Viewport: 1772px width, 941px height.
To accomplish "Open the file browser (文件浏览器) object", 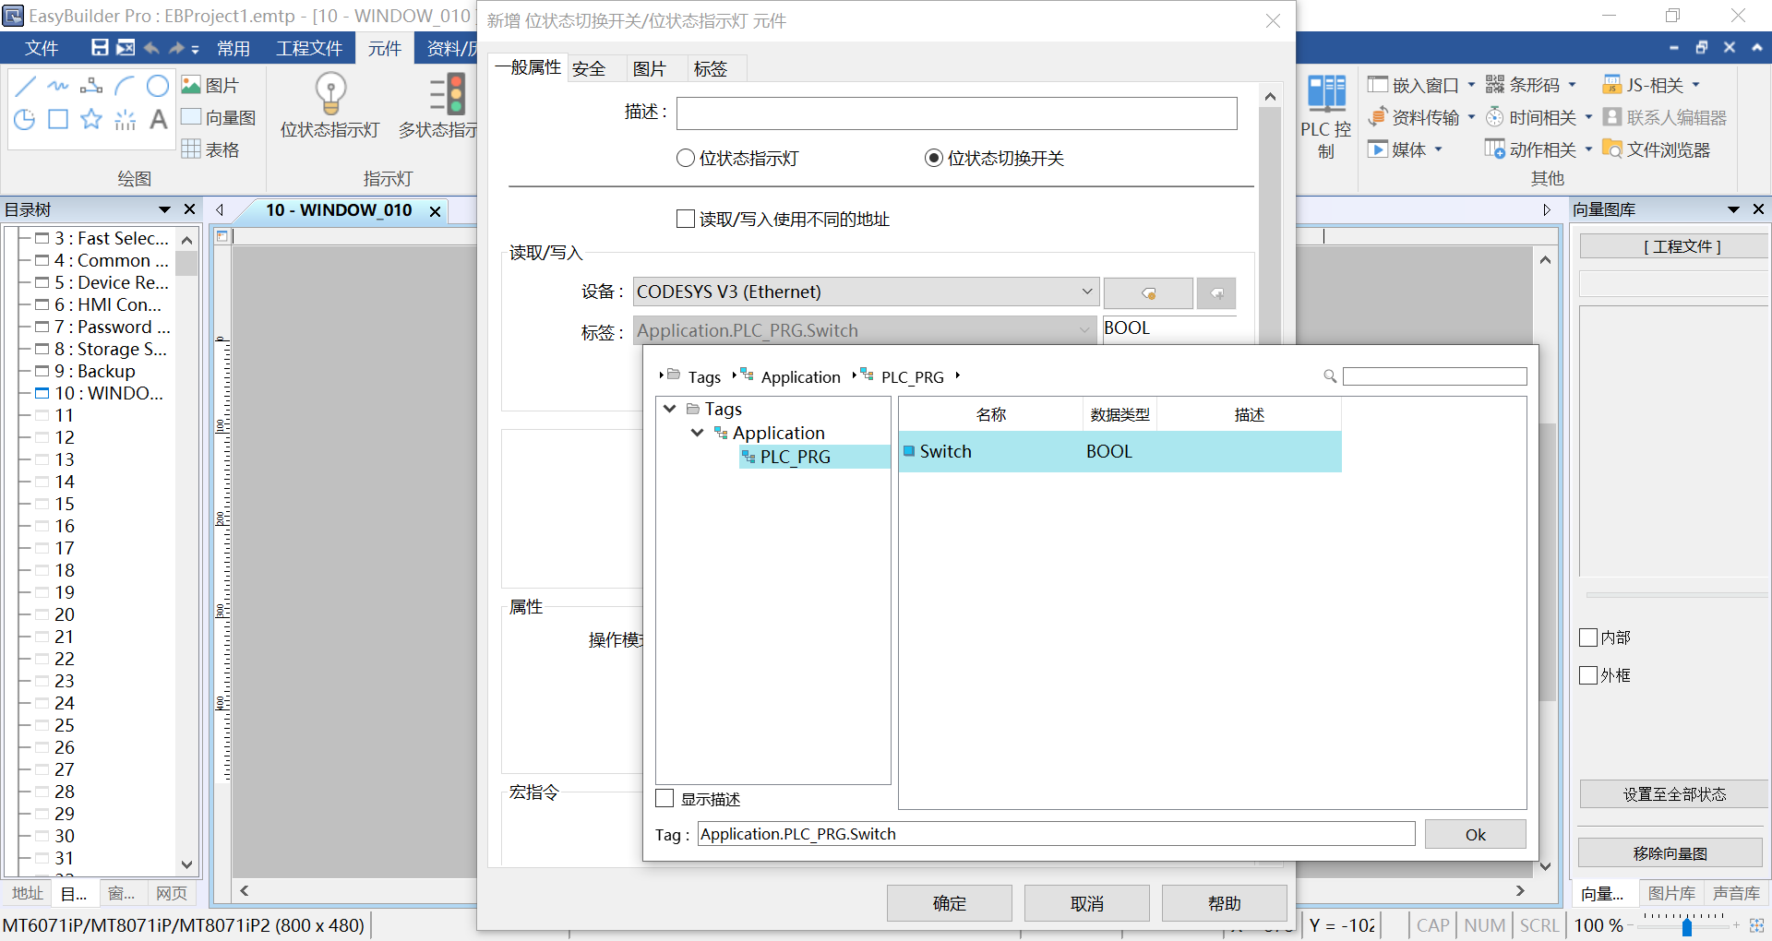I will (x=1657, y=149).
